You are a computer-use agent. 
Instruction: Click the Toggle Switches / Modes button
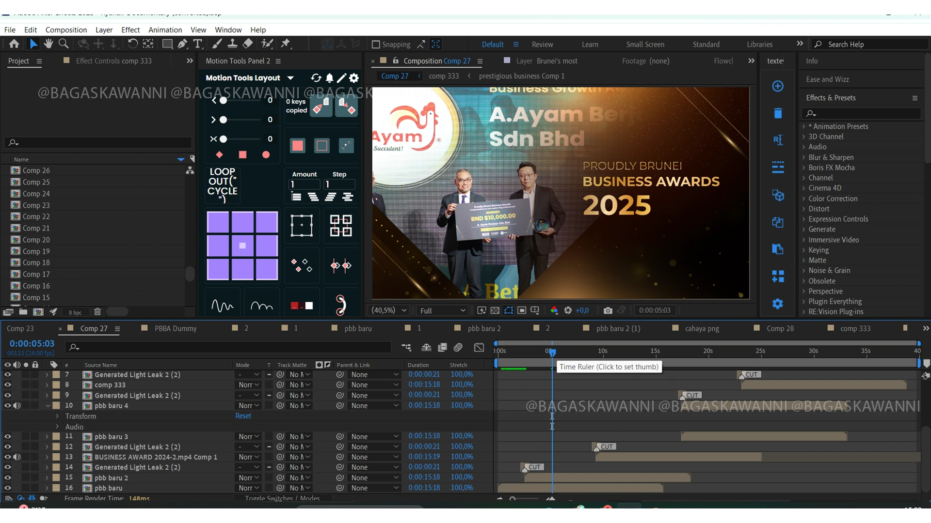click(282, 498)
